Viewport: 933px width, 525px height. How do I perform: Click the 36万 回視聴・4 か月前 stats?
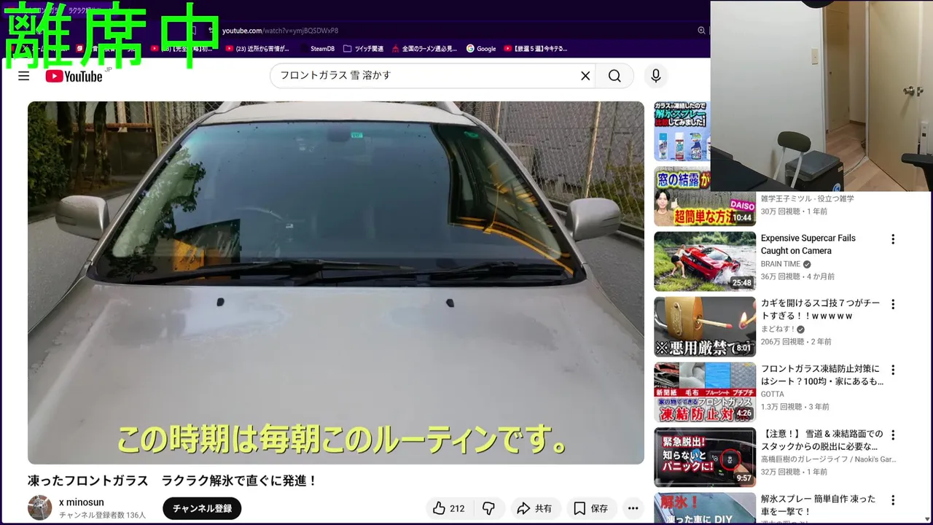[797, 276]
